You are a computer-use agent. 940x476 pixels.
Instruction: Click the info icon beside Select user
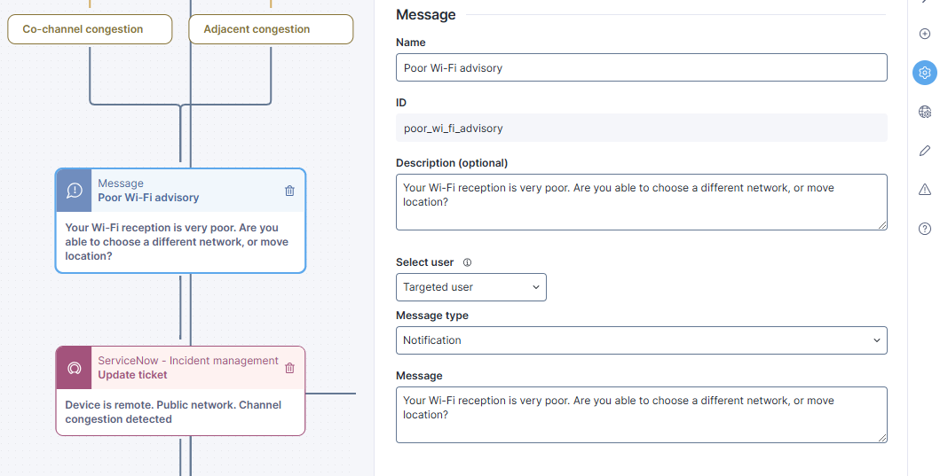pos(467,262)
